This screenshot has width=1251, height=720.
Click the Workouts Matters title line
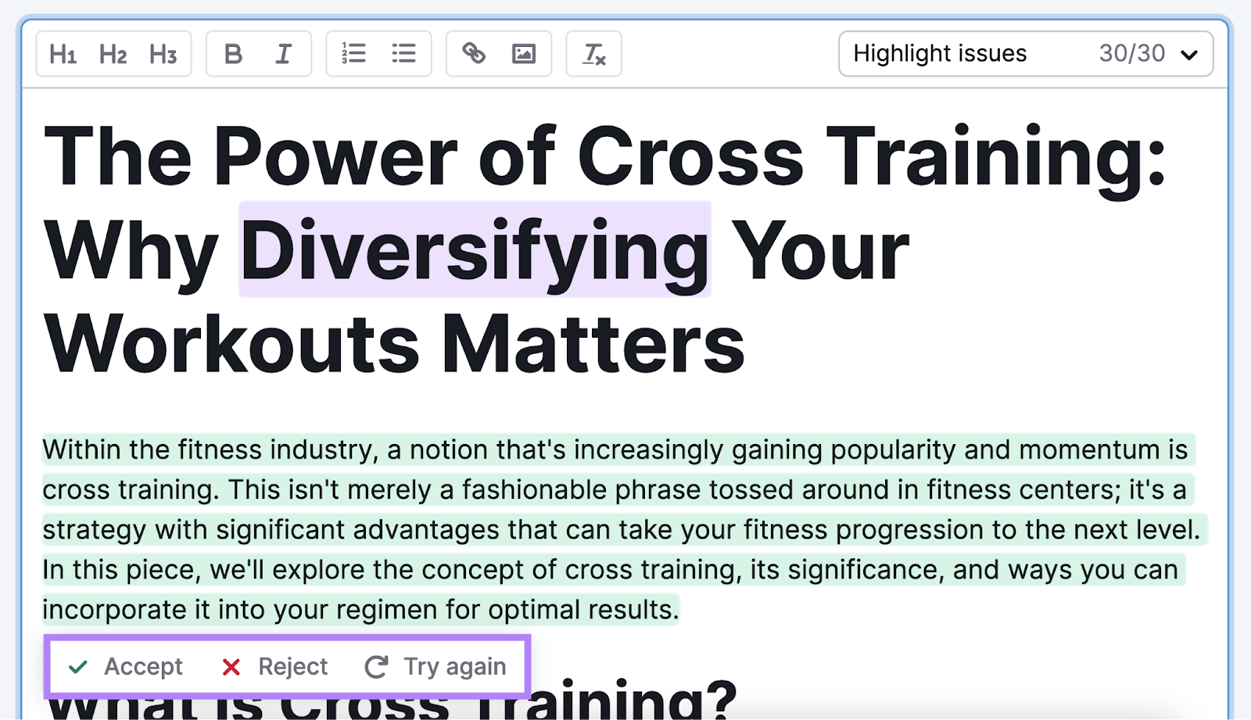[395, 344]
